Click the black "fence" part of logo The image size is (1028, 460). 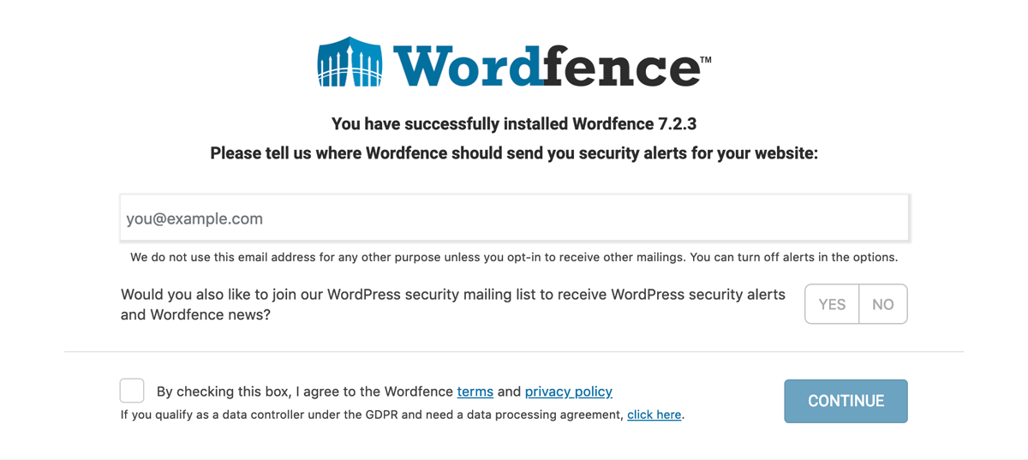click(621, 66)
